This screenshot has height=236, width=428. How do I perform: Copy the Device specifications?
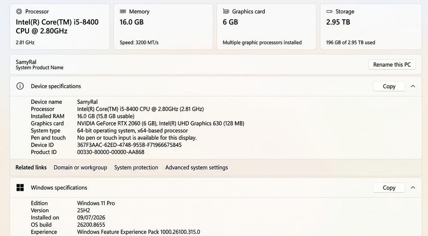pyautogui.click(x=389, y=86)
